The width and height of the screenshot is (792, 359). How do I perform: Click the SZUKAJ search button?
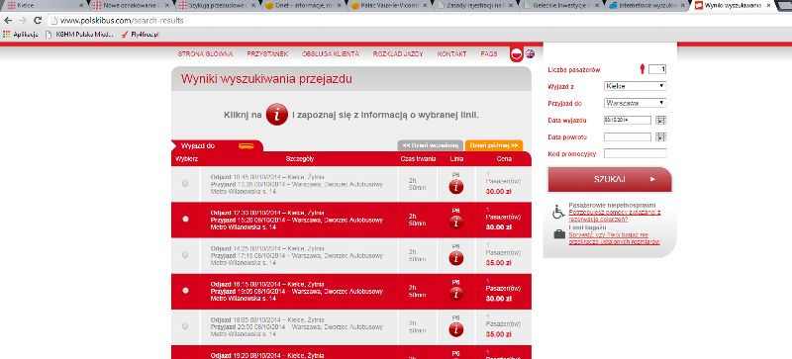610,179
